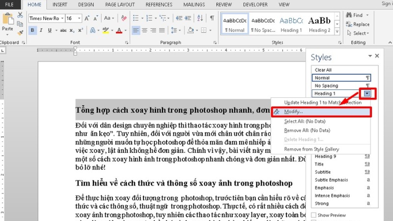Enable the Show Preview checkbox

(313, 215)
